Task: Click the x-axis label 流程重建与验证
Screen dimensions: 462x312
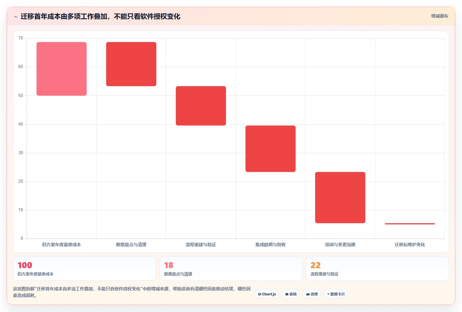Action: click(201, 245)
